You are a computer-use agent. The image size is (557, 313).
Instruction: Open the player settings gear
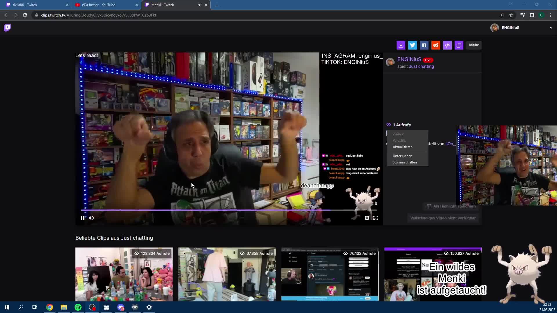pyautogui.click(x=367, y=218)
